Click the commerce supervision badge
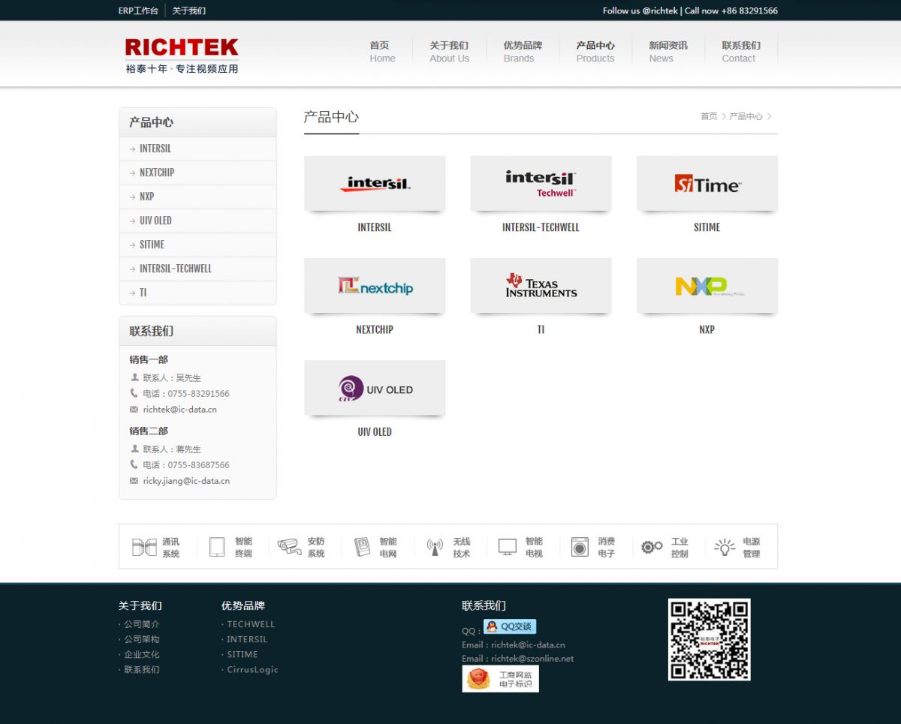 point(500,679)
